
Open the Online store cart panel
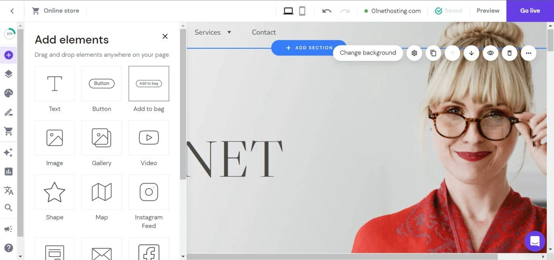point(9,131)
